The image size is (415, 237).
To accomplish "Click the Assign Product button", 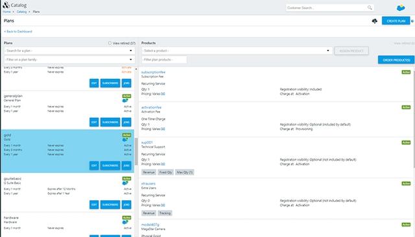I will pyautogui.click(x=351, y=51).
